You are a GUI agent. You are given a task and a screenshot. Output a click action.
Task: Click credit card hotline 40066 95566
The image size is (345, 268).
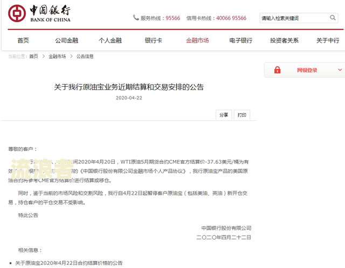(231, 18)
